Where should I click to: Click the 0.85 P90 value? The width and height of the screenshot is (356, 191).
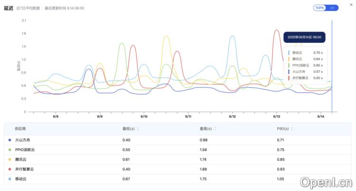281,160
